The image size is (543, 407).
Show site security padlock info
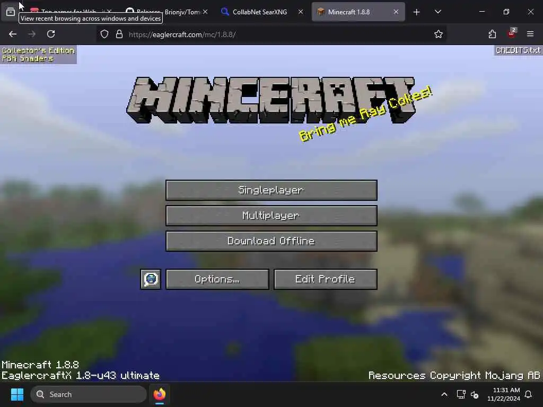[x=119, y=34]
